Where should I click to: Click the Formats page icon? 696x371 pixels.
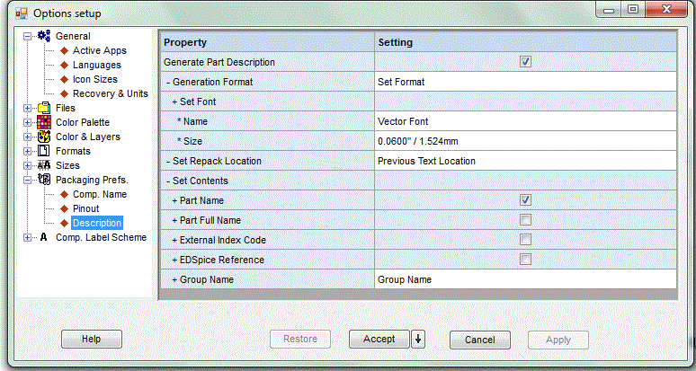point(44,151)
